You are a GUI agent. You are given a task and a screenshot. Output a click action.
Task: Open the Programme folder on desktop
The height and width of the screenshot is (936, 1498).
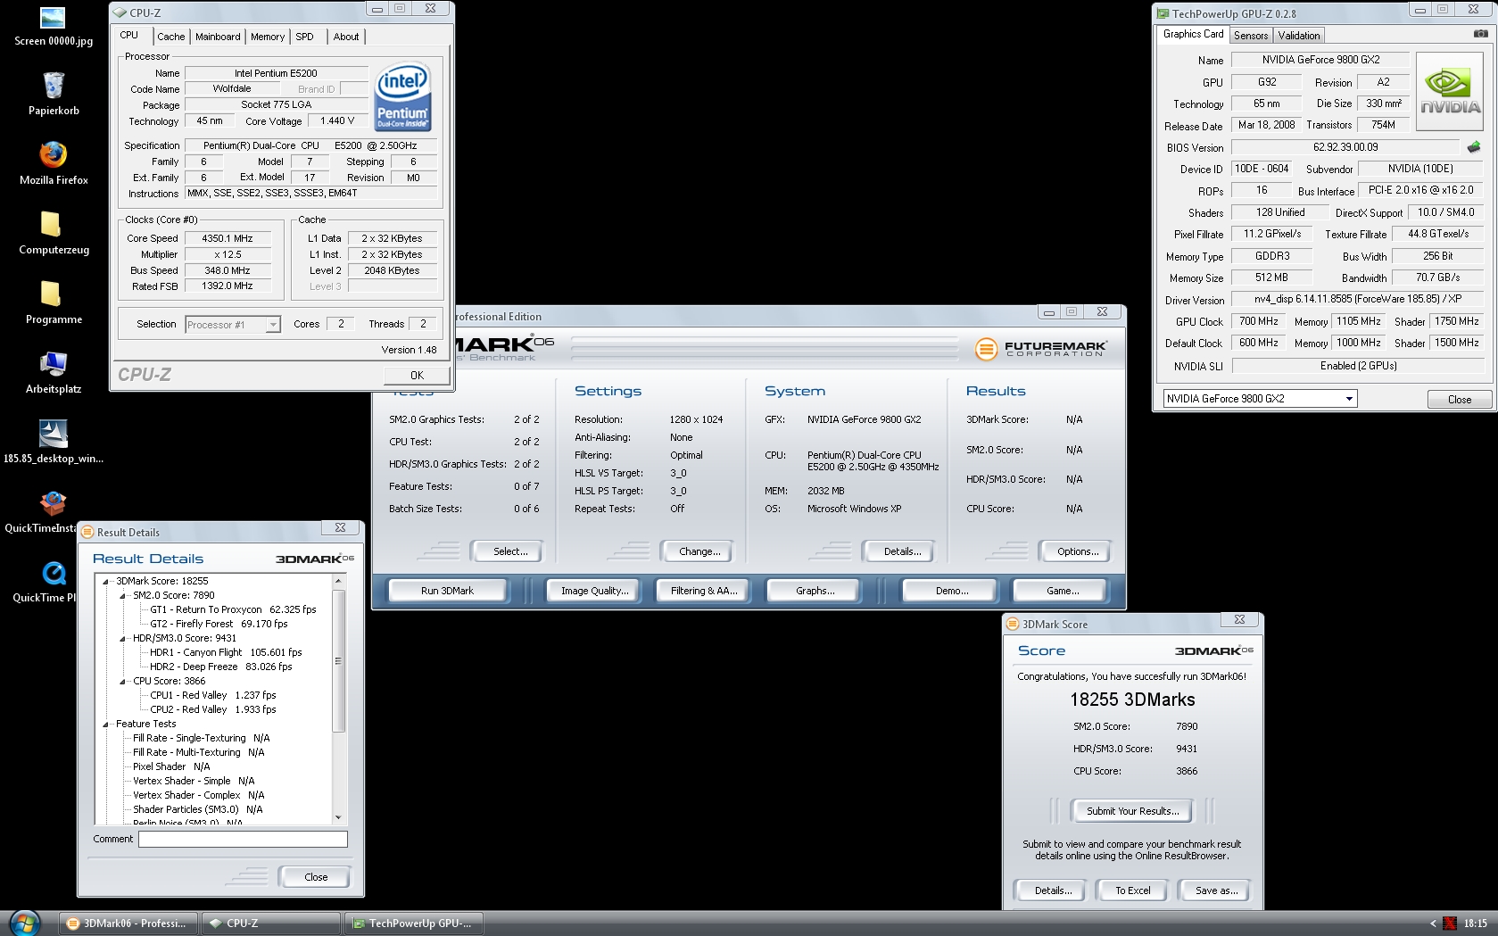[x=52, y=294]
